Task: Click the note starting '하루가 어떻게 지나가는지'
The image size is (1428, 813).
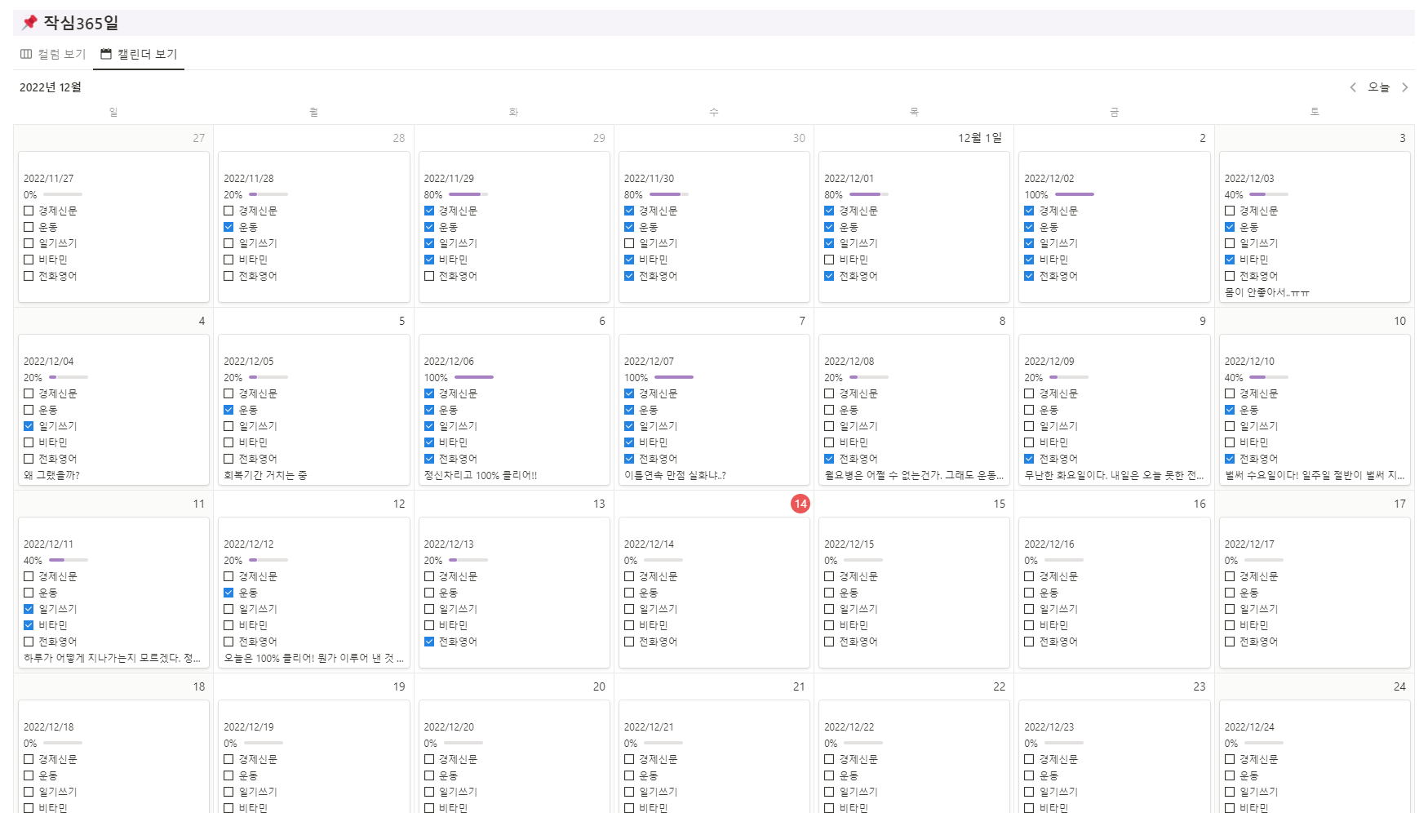Action: (112, 658)
